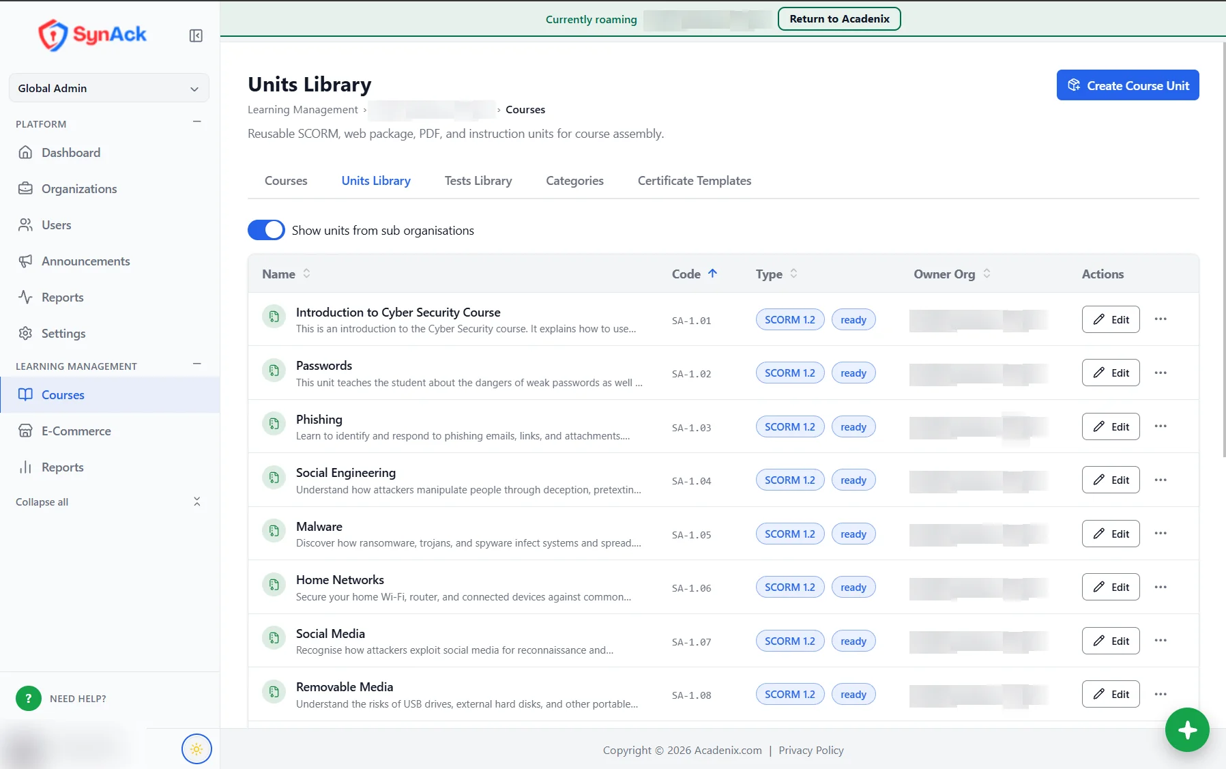
Task: Click the Social Engineering unit title
Action: click(346, 473)
